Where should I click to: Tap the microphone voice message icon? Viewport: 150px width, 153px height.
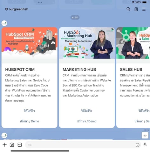pos(145,145)
